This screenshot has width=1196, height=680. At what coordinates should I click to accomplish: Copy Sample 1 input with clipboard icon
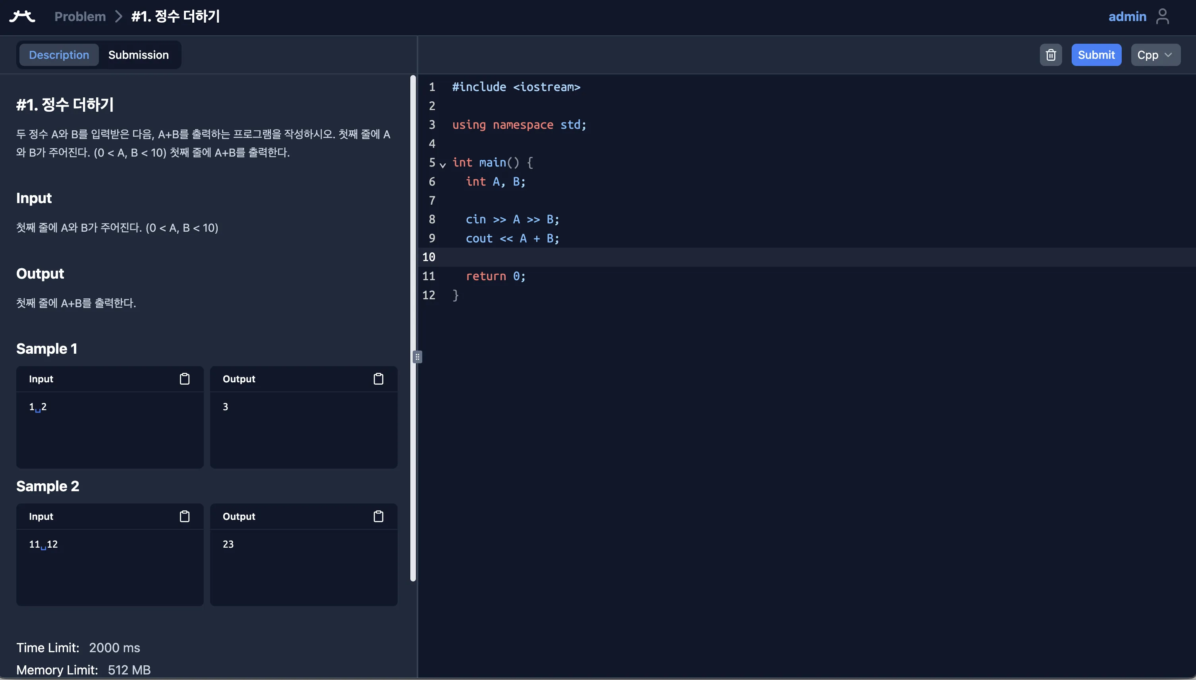click(x=184, y=379)
